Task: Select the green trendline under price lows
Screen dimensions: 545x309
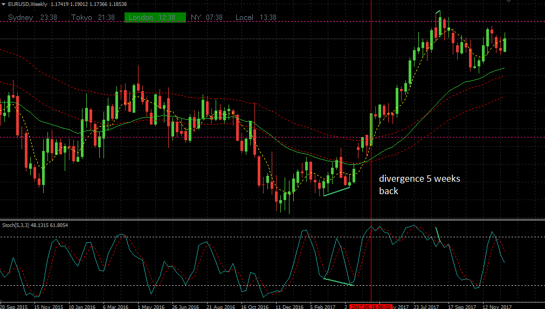Action: click(336, 191)
